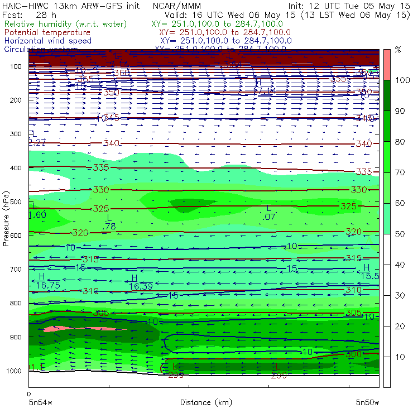413x413 pixels.
Task: Click the right '320' isentrope contour label
Action: tap(353, 232)
